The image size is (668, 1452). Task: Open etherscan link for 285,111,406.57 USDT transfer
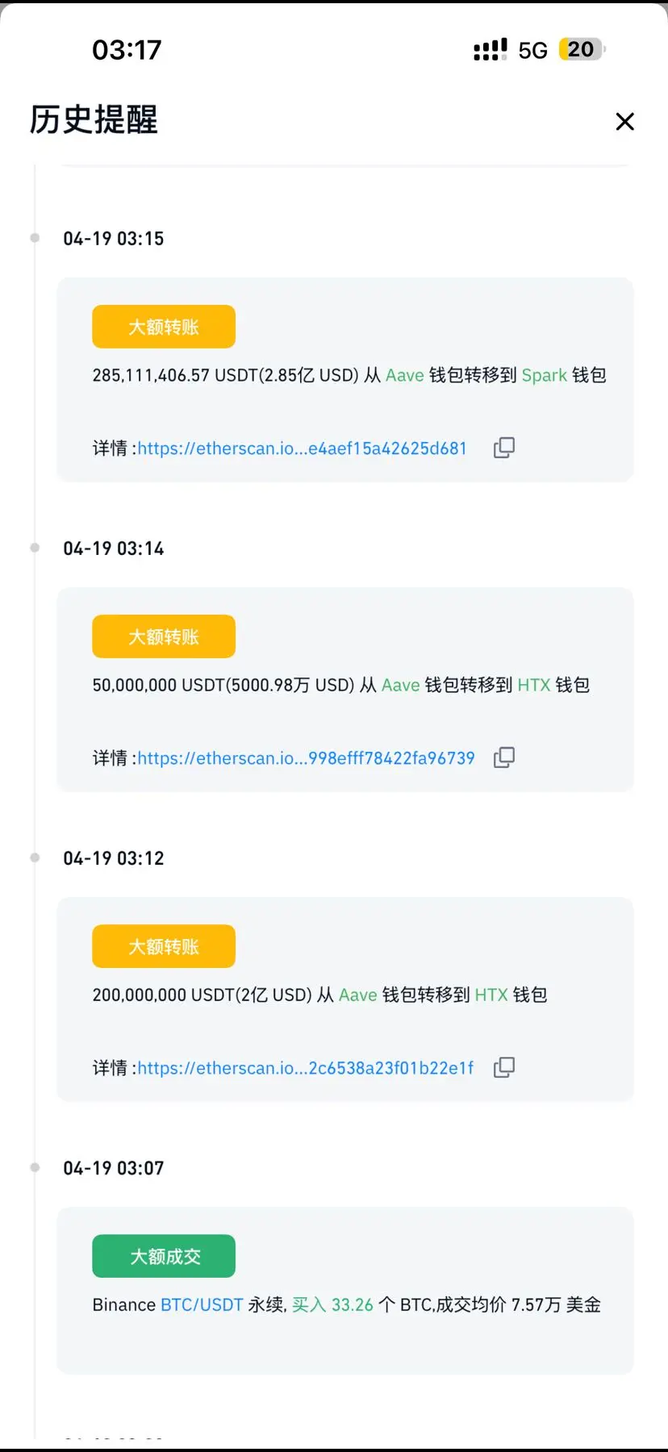[x=302, y=449]
